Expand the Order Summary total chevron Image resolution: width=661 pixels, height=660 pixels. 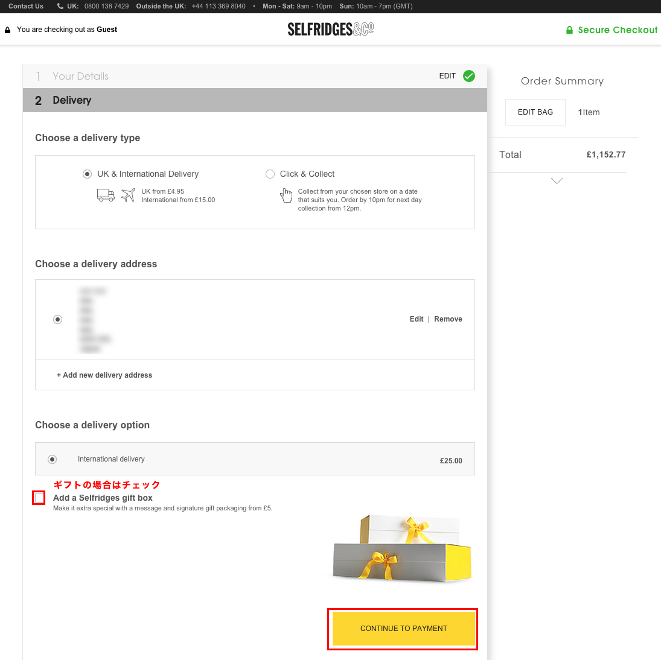pos(557,181)
